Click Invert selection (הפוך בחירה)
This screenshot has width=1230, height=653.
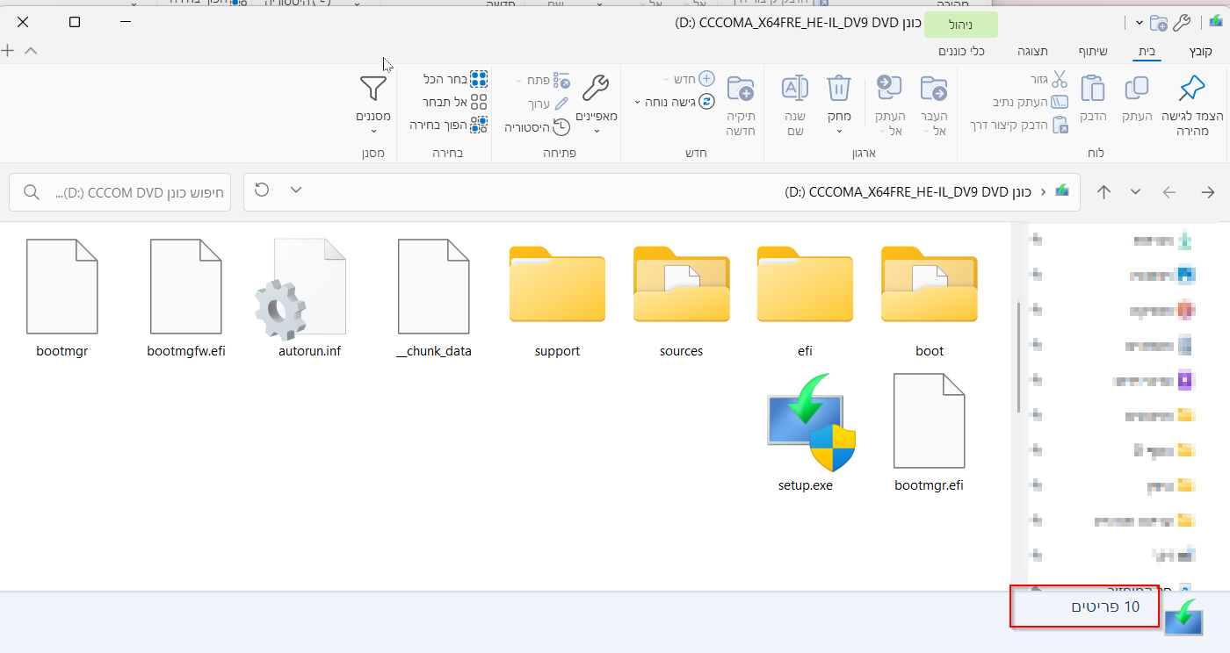pos(448,125)
